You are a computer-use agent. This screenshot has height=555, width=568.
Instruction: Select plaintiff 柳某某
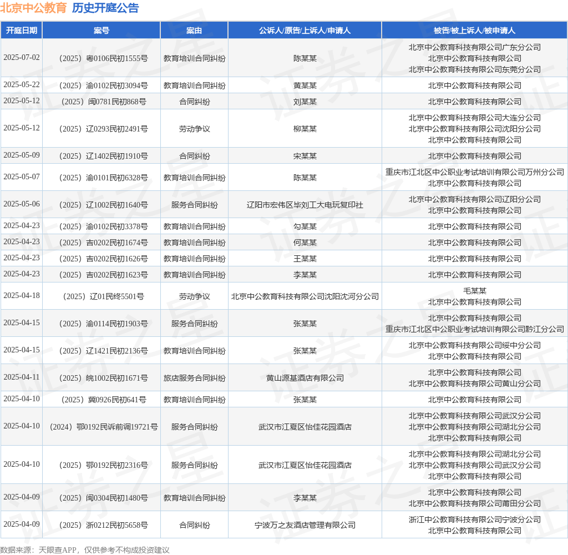click(x=305, y=129)
